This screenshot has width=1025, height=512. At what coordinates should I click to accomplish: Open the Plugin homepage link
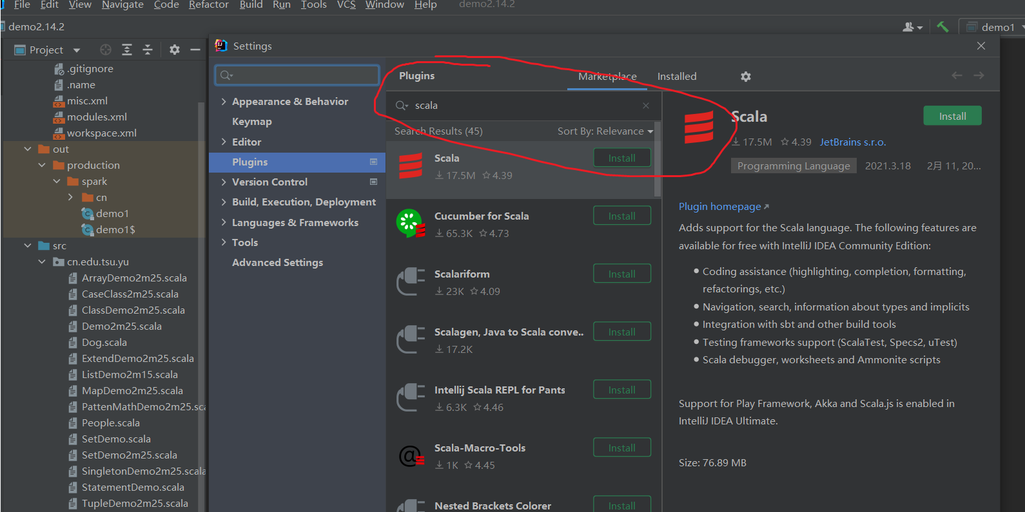coord(723,206)
